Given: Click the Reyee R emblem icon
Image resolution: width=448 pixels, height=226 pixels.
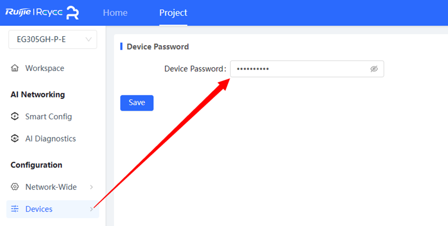Looking at the screenshot, I should tap(73, 12).
